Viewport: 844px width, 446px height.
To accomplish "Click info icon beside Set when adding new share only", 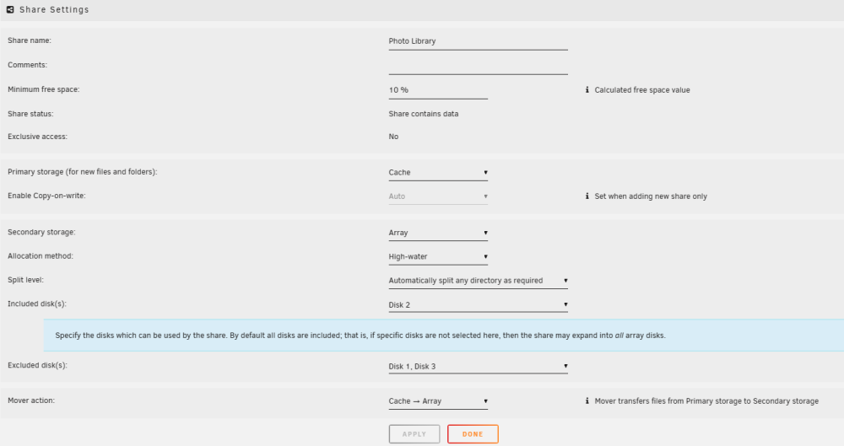I will coord(587,196).
